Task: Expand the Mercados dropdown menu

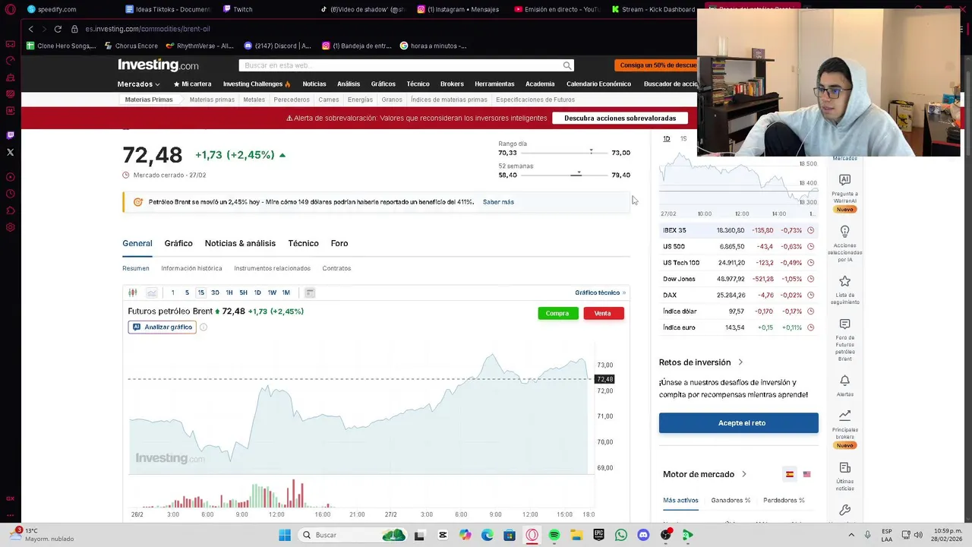Action: [x=138, y=84]
